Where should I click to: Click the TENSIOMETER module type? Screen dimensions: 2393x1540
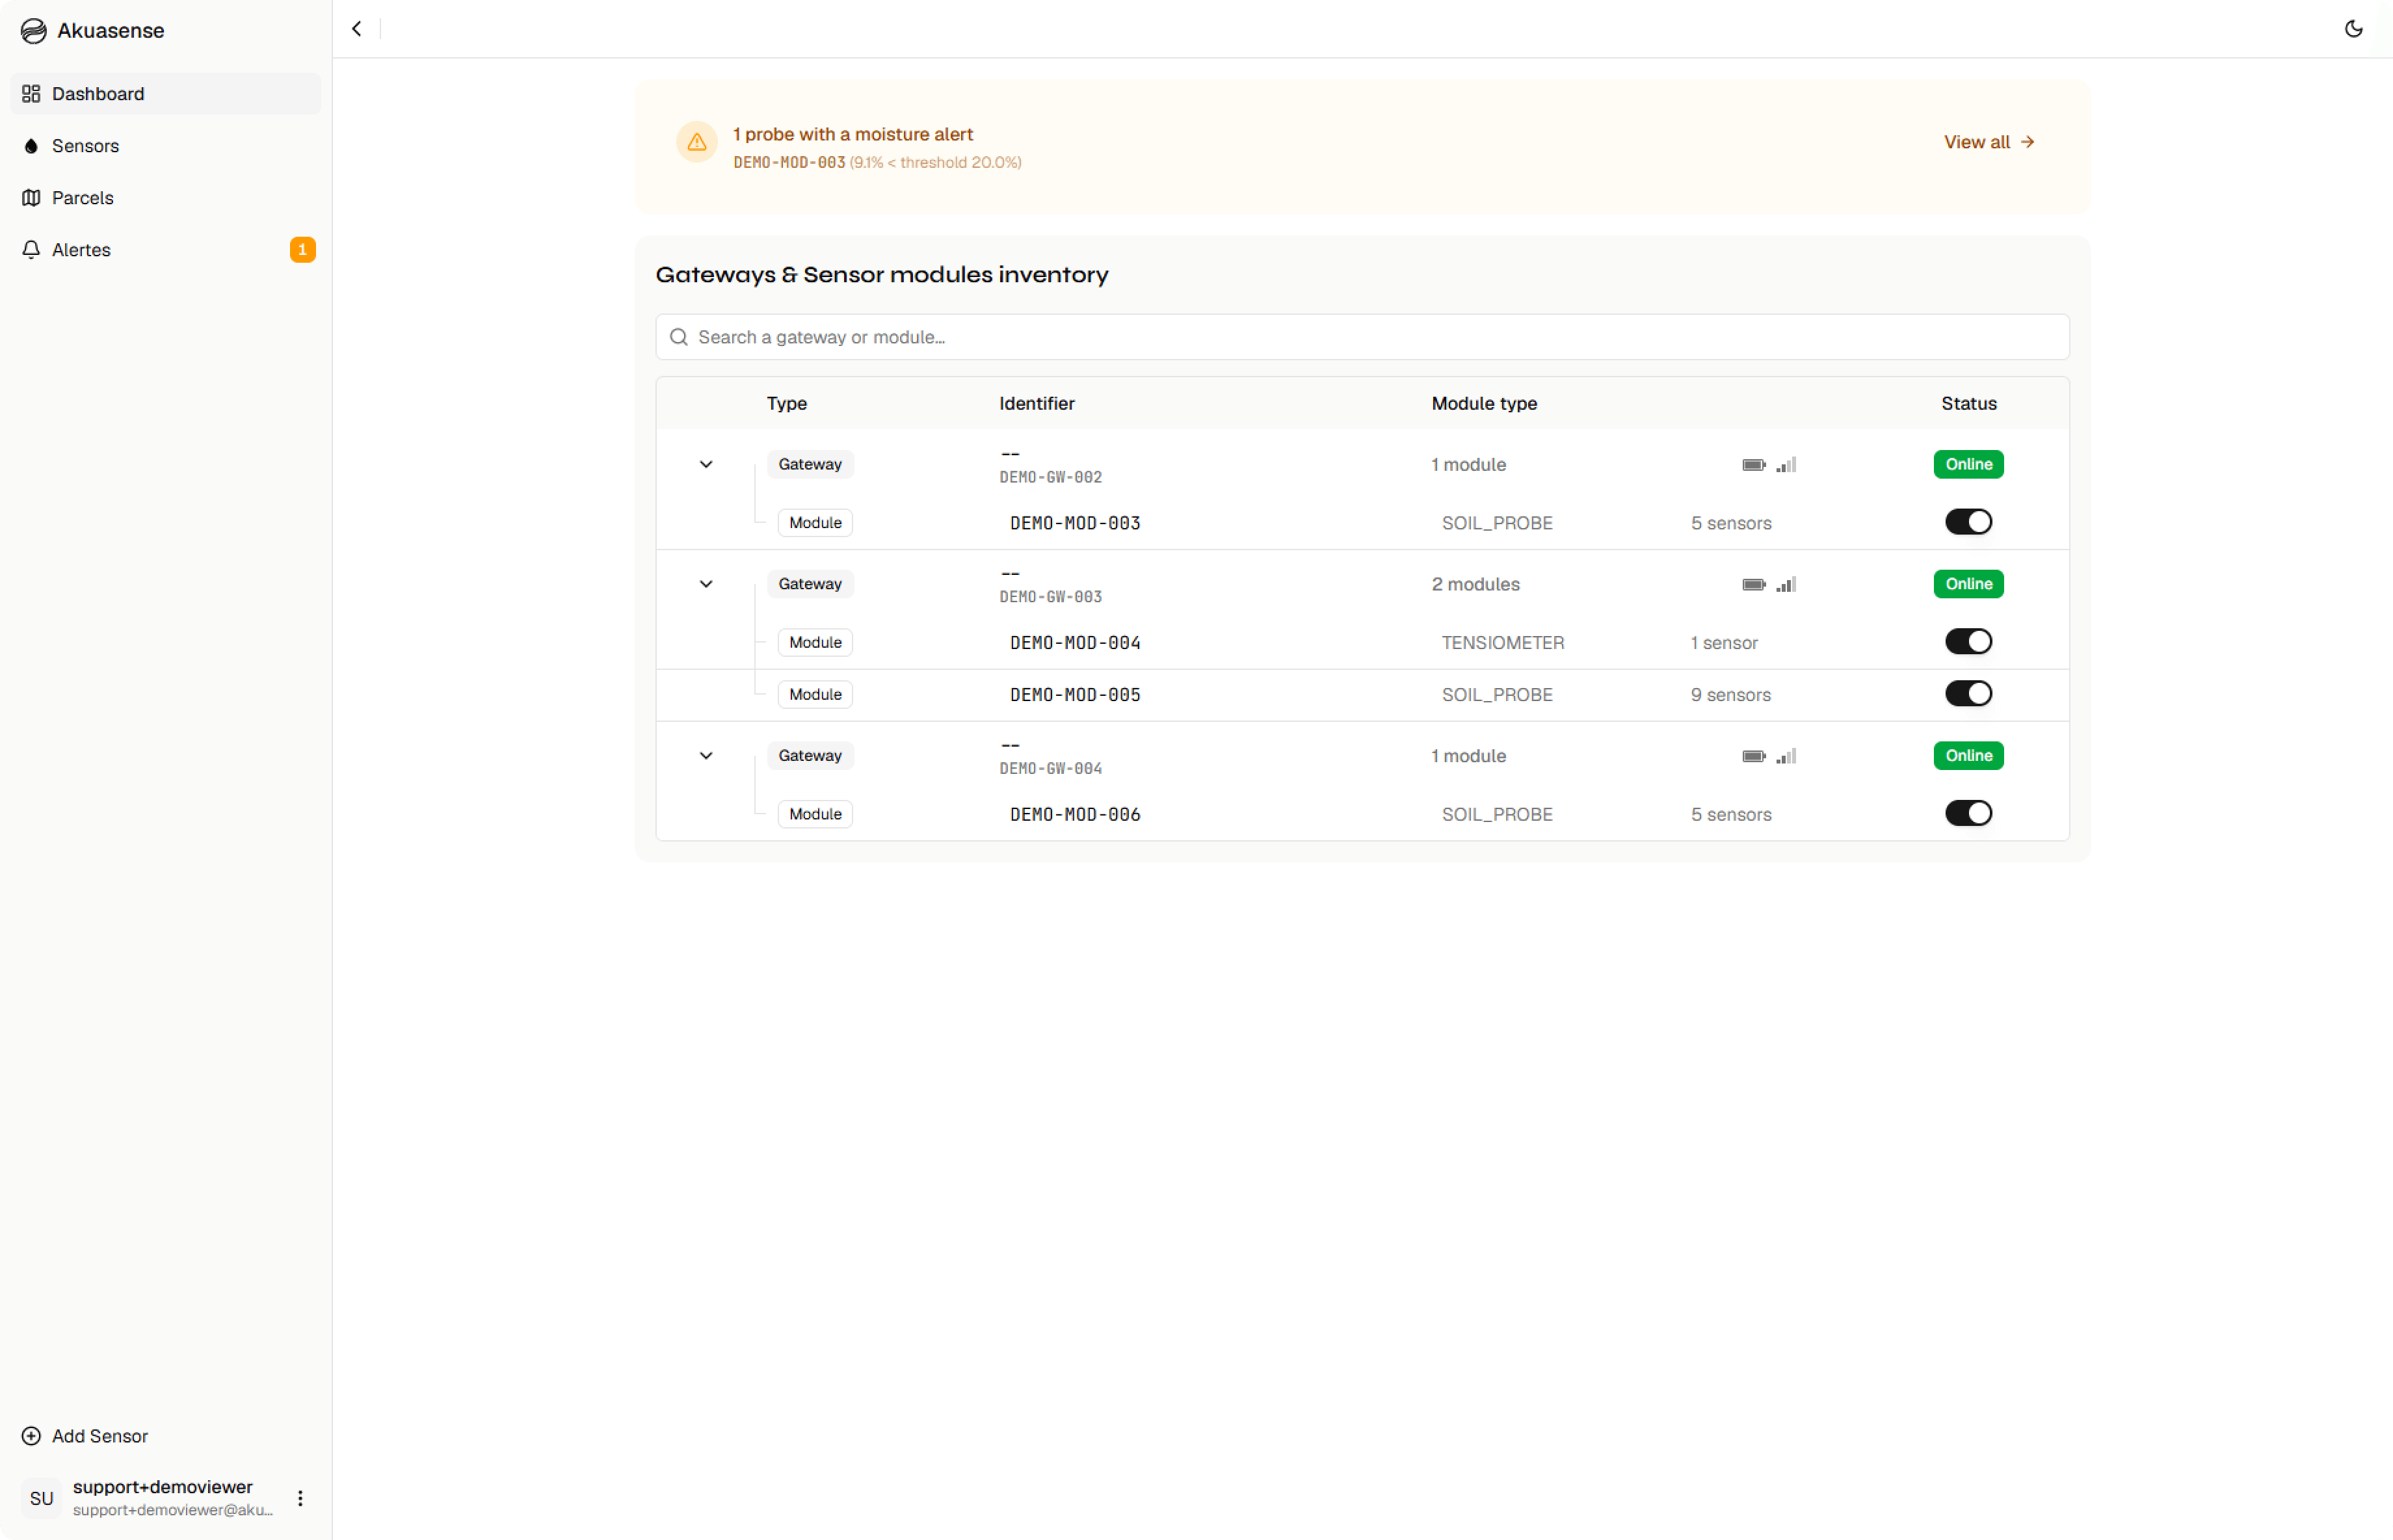(1502, 643)
